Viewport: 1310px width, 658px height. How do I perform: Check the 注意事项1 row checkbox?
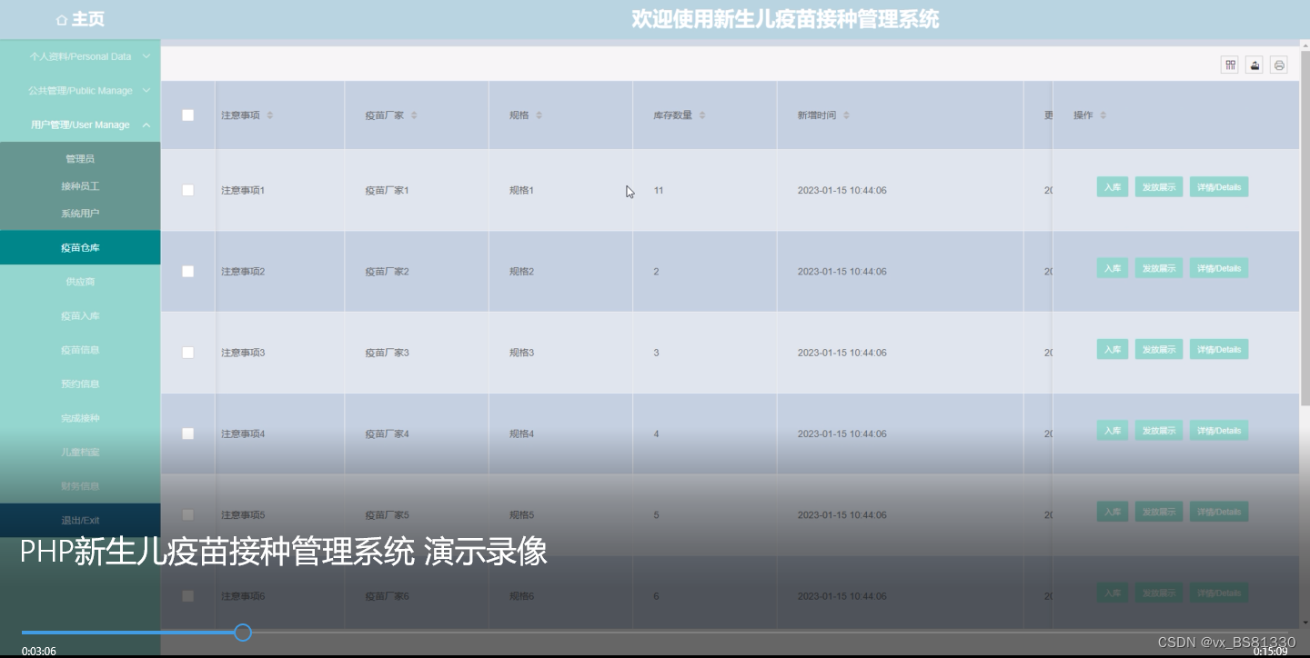(188, 190)
